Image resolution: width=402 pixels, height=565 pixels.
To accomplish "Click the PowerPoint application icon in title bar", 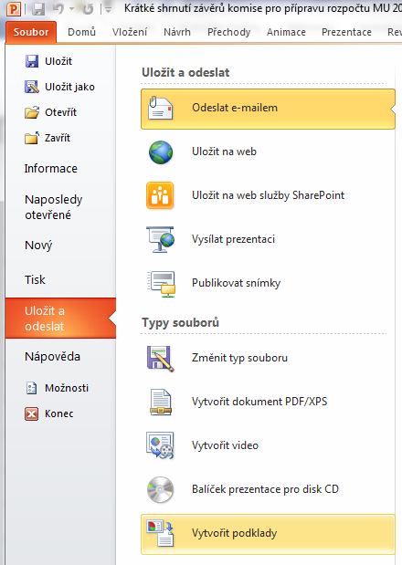I will (13, 8).
